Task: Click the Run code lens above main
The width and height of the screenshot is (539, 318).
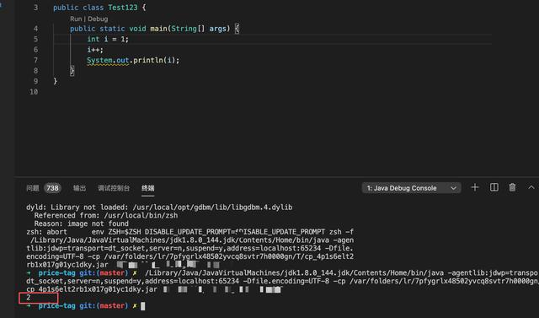Action: click(76, 19)
